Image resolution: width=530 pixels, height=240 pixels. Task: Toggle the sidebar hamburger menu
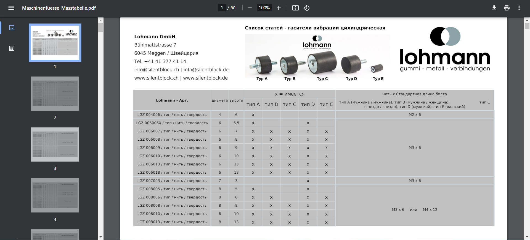click(11, 8)
